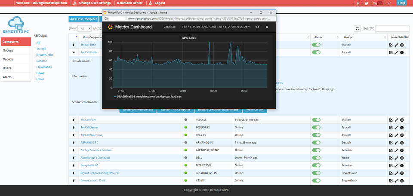Viewport: 413px width, 196px height.
Task: Click wrench edit icon for ARMANDO-PC row
Action: [396, 142]
